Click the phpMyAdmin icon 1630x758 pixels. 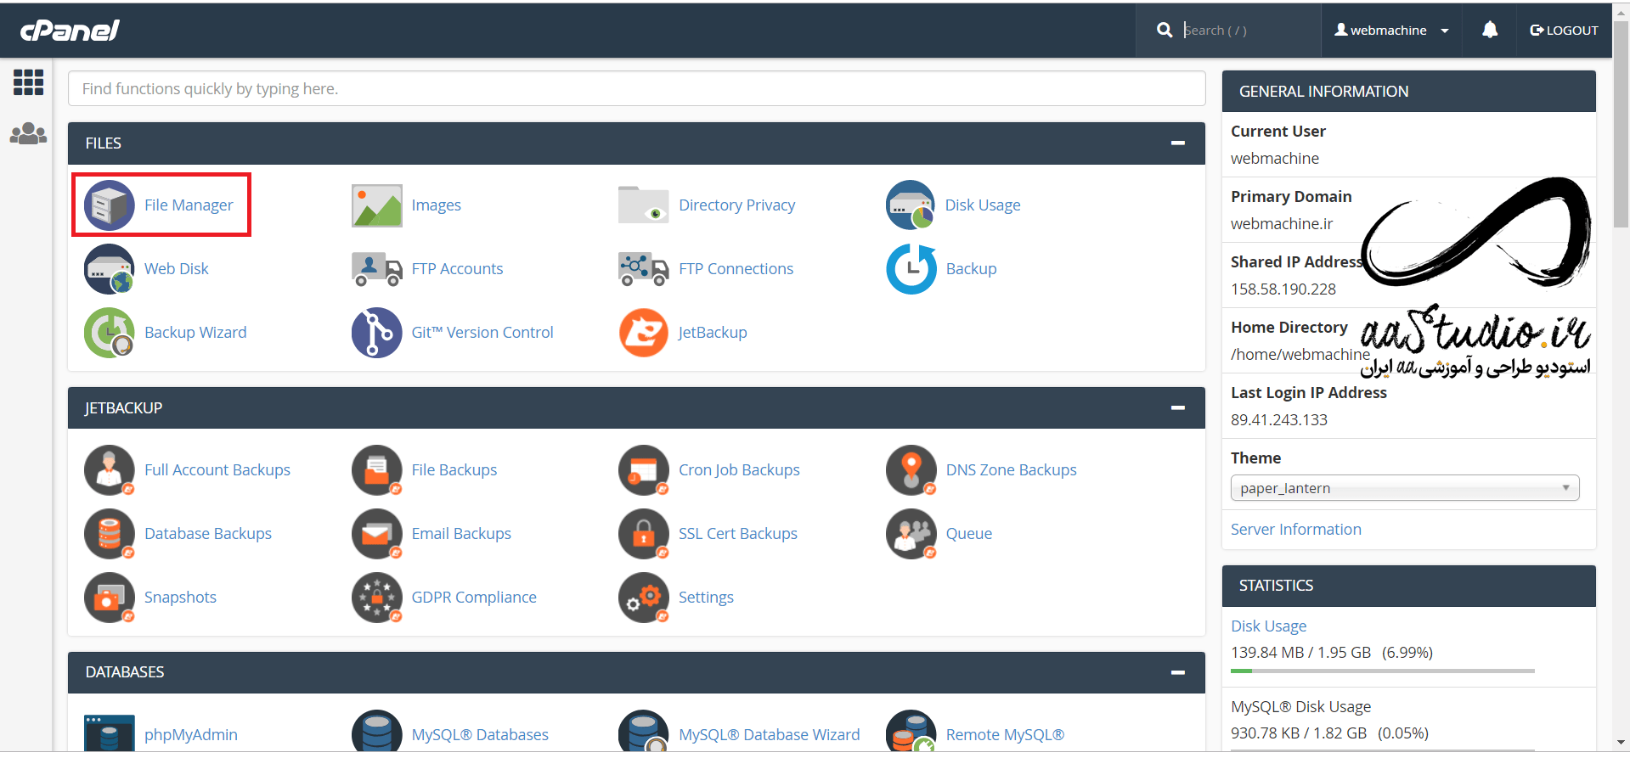(109, 733)
